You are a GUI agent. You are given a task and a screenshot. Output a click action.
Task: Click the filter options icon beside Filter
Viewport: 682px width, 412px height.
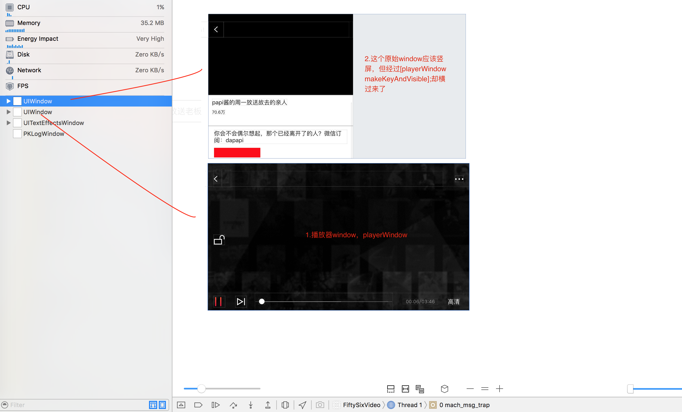5,405
